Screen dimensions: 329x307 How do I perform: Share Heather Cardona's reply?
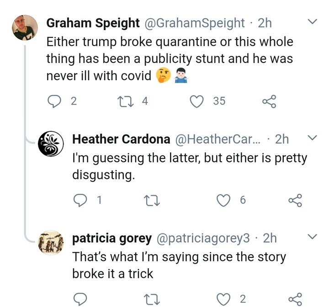click(x=295, y=200)
